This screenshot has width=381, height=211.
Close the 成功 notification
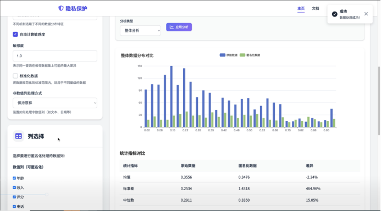366,14
